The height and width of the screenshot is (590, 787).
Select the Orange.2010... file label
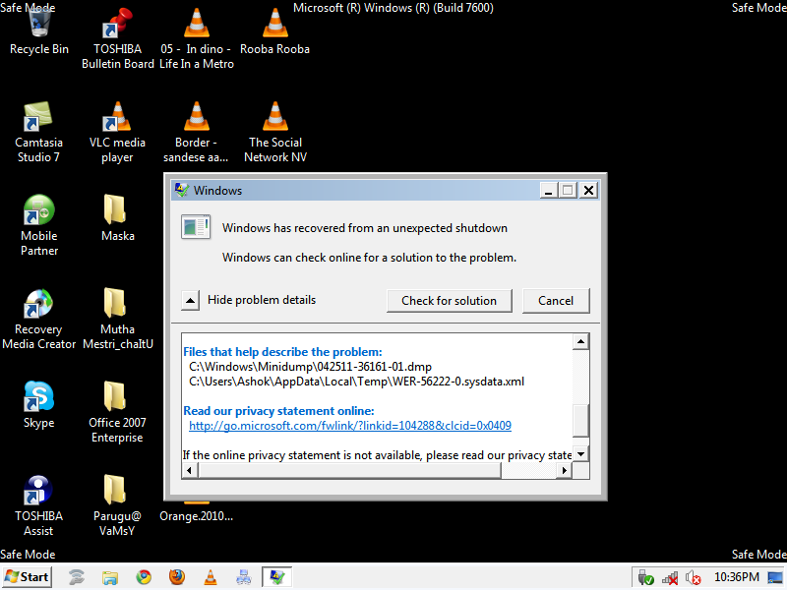(x=196, y=516)
